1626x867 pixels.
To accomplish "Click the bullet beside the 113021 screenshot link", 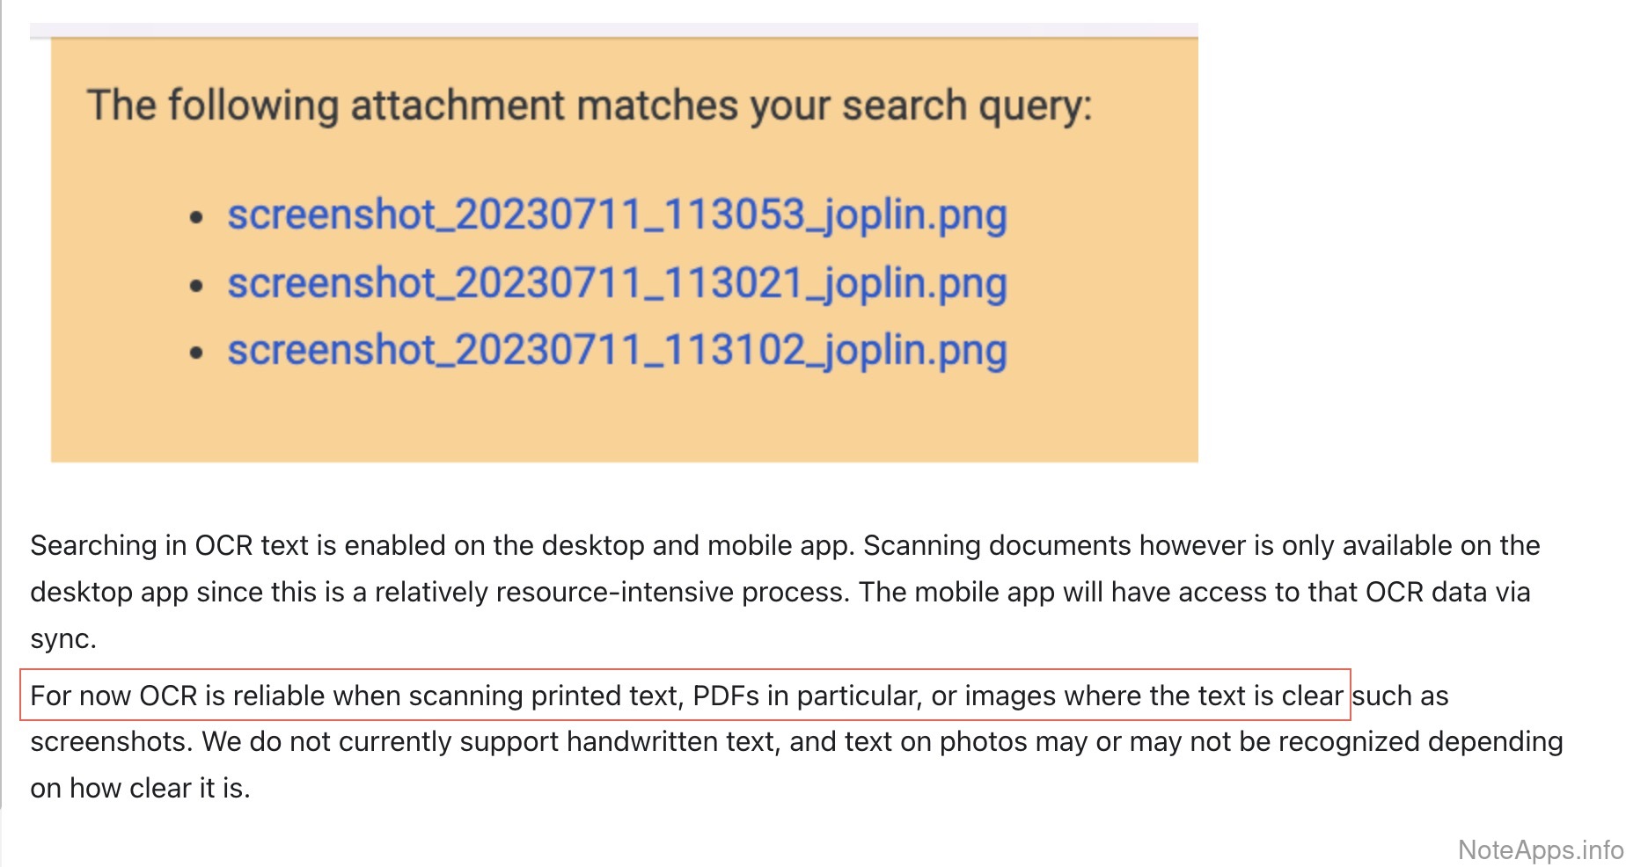I will tap(196, 285).
